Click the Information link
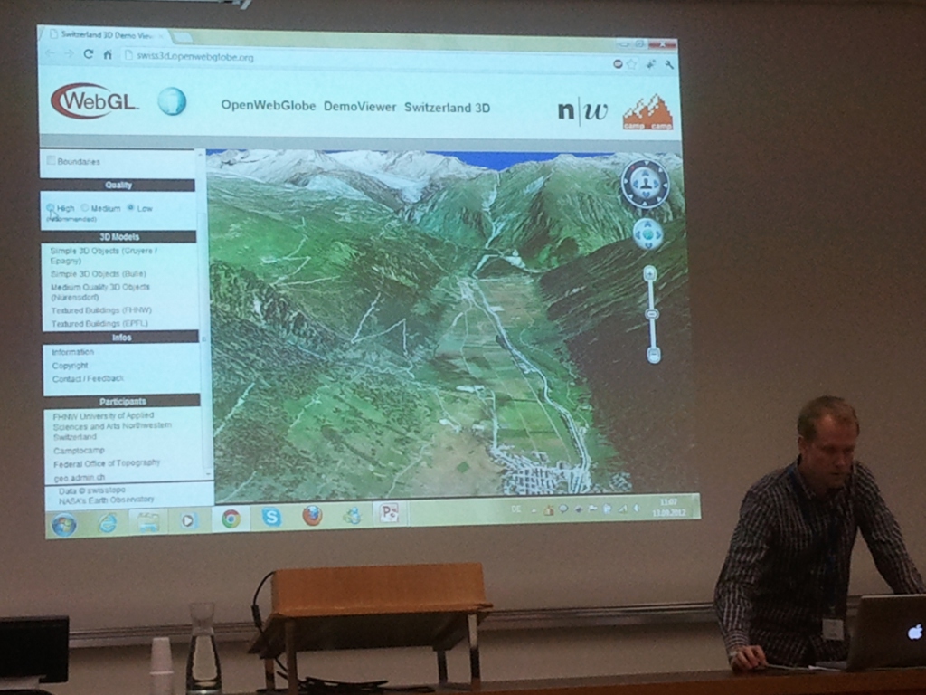Viewport: 926px width, 695px height. point(72,352)
